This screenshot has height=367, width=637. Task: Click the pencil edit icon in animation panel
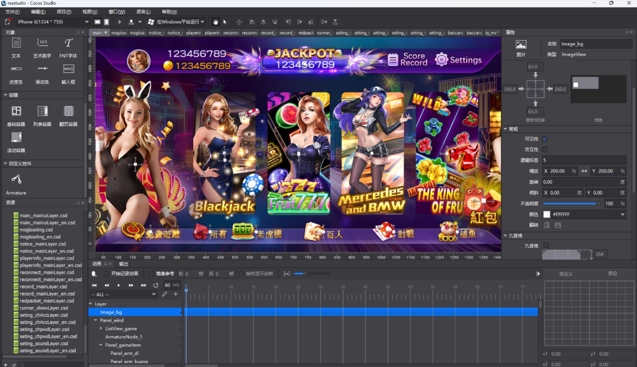click(x=164, y=294)
